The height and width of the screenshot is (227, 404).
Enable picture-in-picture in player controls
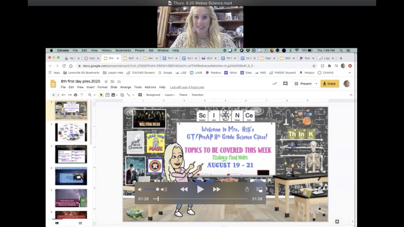coord(259,189)
